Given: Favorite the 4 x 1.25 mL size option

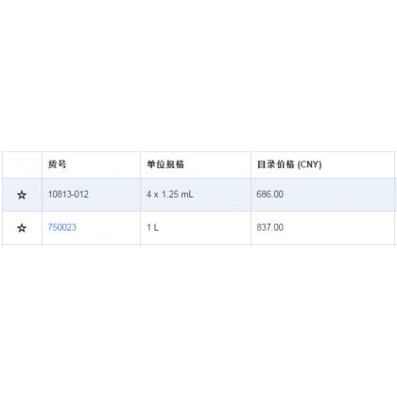Looking at the screenshot, I should pos(22,195).
